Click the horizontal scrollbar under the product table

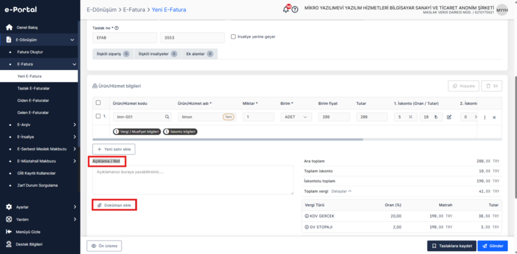(228, 139)
